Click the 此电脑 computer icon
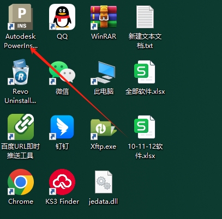 tap(104, 72)
